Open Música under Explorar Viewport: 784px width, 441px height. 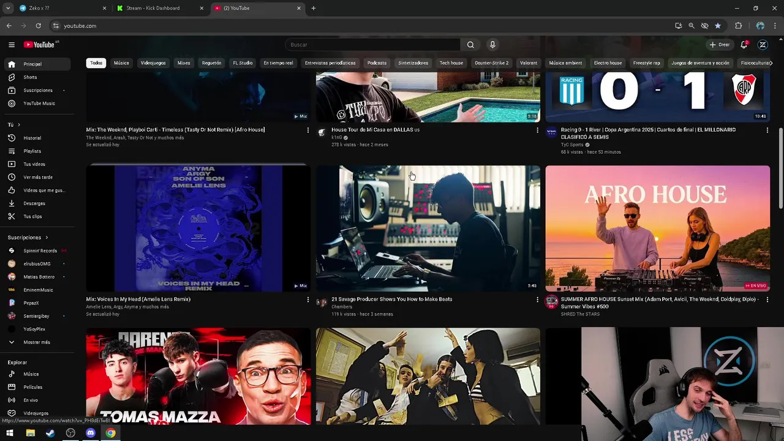tap(37, 374)
